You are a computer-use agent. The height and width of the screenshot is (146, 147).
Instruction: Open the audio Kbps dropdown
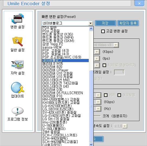click(98, 102)
